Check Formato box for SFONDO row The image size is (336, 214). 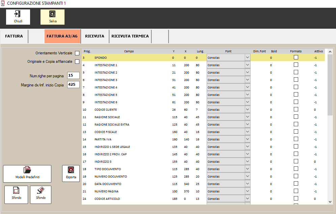click(x=296, y=57)
